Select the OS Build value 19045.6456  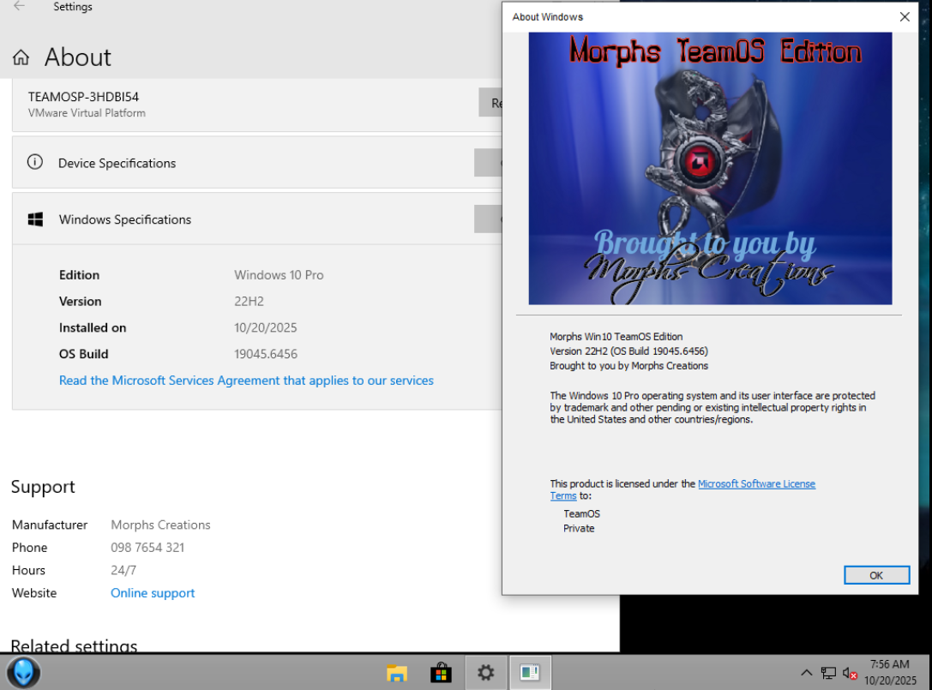click(x=266, y=354)
